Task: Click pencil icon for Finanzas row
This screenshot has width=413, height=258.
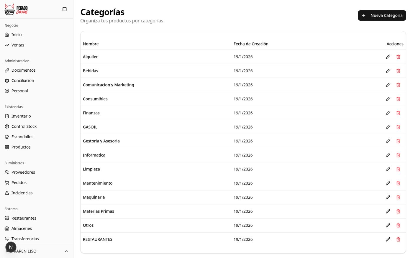Action: (x=388, y=113)
